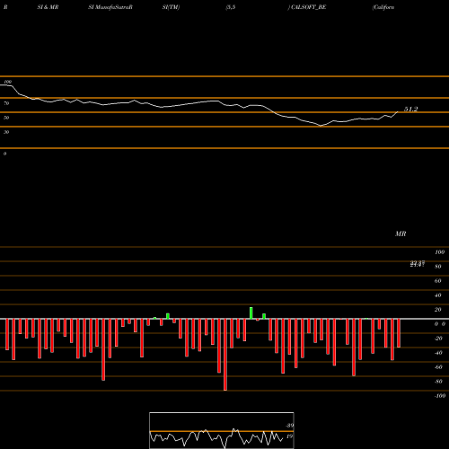The width and height of the screenshot is (449, 449).
Task: Click the MR axis label -100
Action: pos(440,396)
